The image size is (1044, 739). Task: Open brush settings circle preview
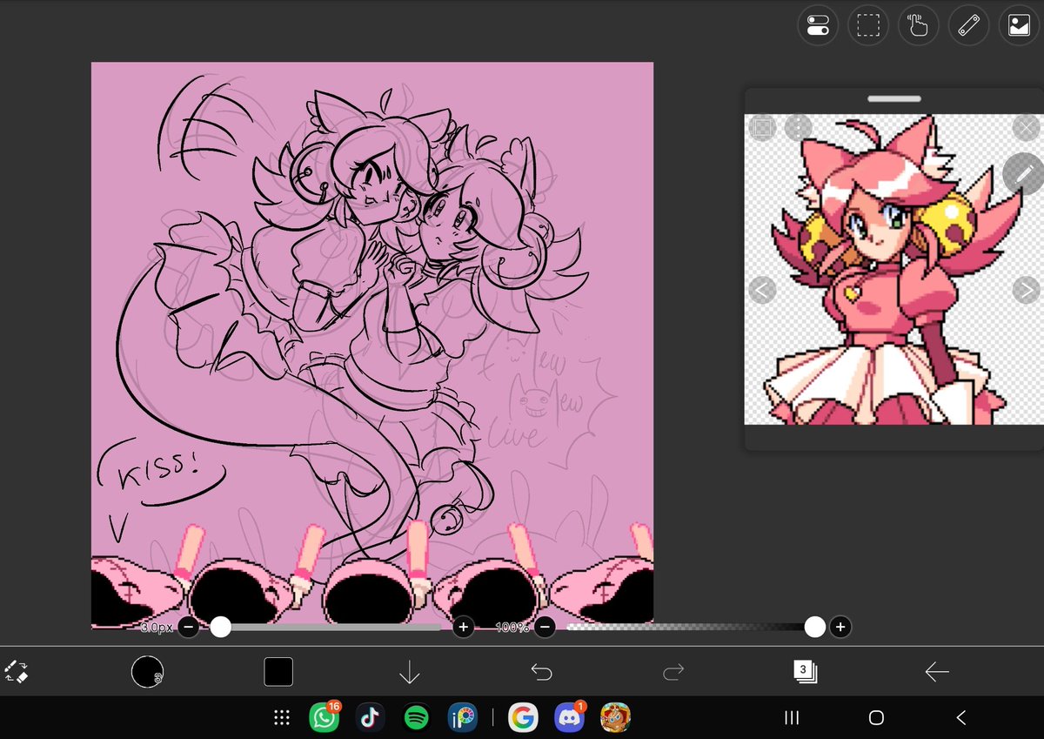coord(147,672)
